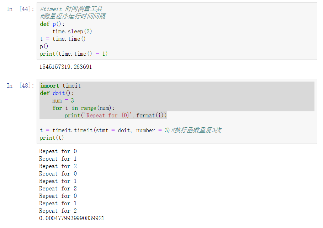Place cursor on '#timeit 时间测量工具' comment line
This screenshot has width=323, height=228.
pyautogui.click(x=71, y=9)
